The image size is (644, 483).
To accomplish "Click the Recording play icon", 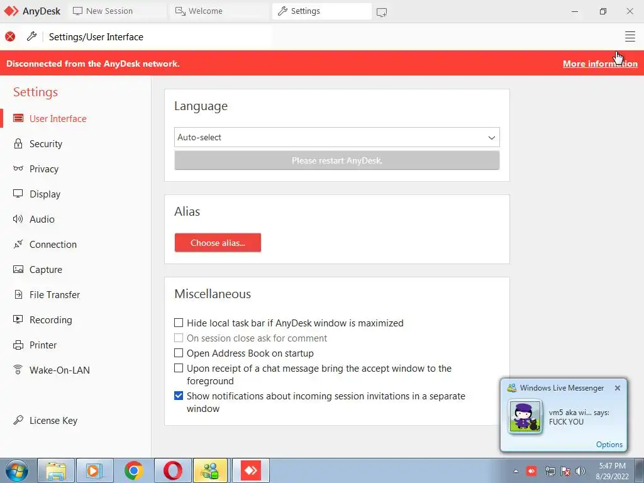I will [18, 319].
